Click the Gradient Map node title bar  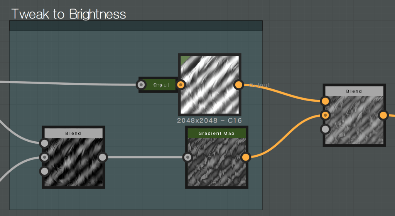217,133
